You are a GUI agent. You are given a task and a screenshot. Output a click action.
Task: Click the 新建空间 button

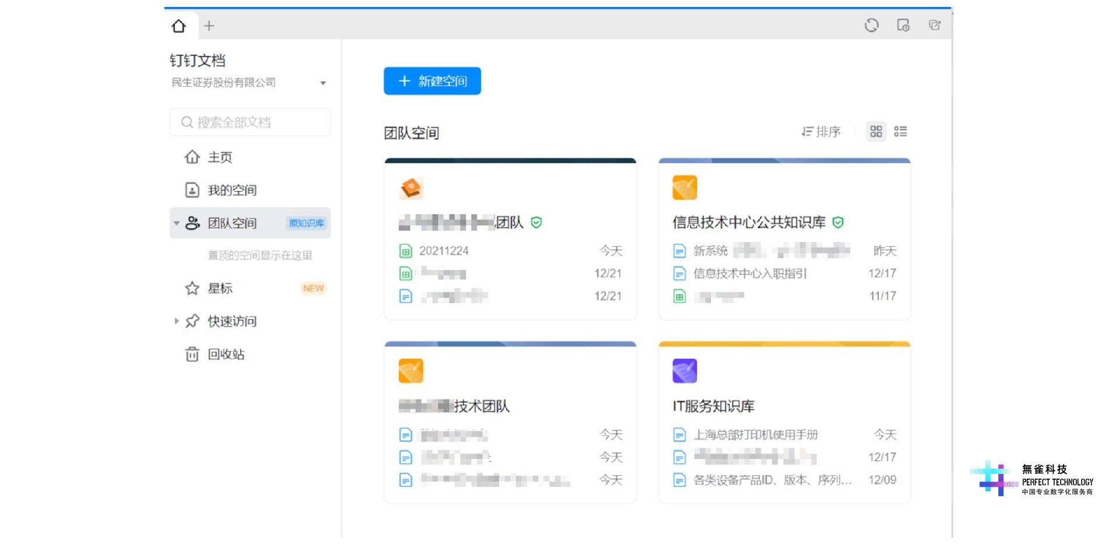[x=432, y=81]
